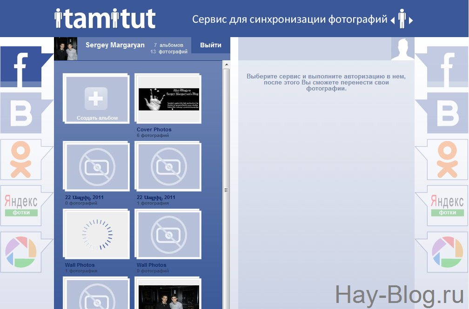Screen dimensions: 469x309
Task: Click Wall Photos title with 1 фотография
Action: (80, 265)
